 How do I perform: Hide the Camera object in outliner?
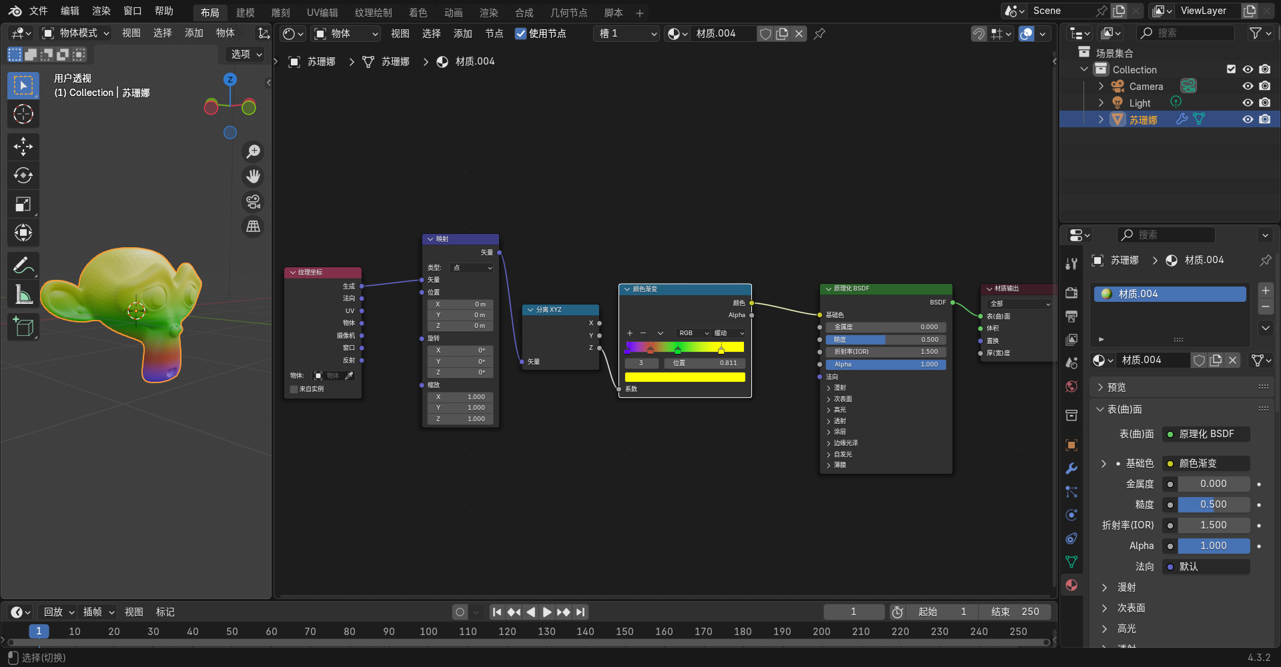1248,86
